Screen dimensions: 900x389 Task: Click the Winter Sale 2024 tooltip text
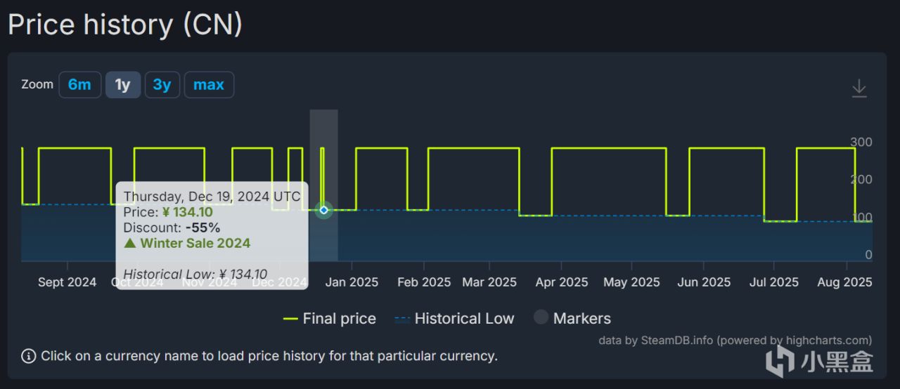[195, 244]
